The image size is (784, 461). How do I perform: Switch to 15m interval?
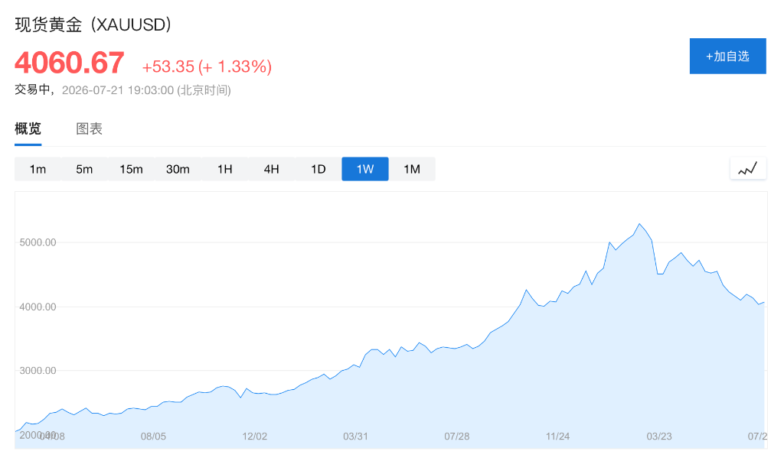[131, 169]
